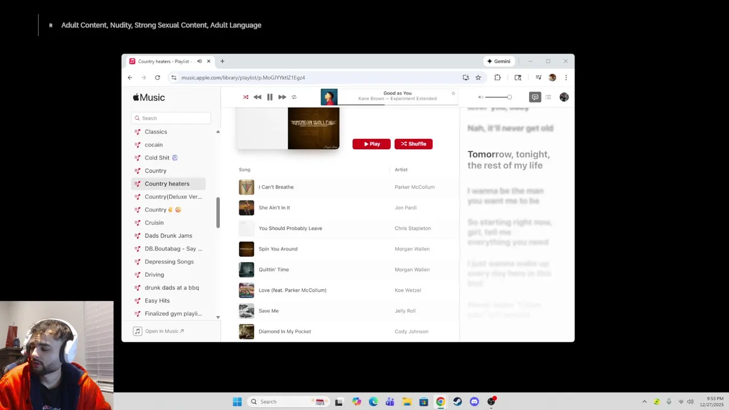This screenshot has height=410, width=729.
Task: Open Chrome's media controls icon
Action: point(538,77)
